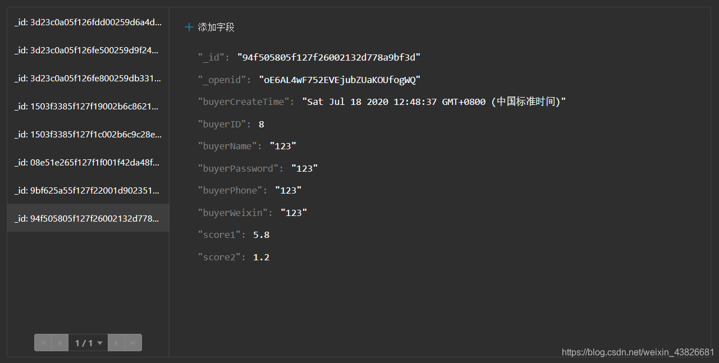This screenshot has width=719, height=363.
Task: Click the score2 value 1.2
Action: 262,257
